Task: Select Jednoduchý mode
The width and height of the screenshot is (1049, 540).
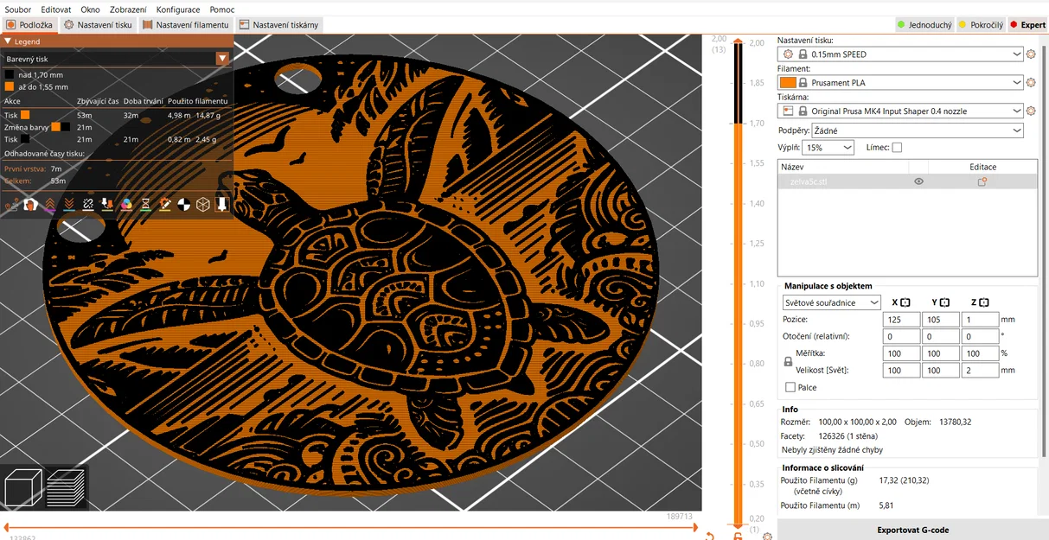Action: point(924,25)
